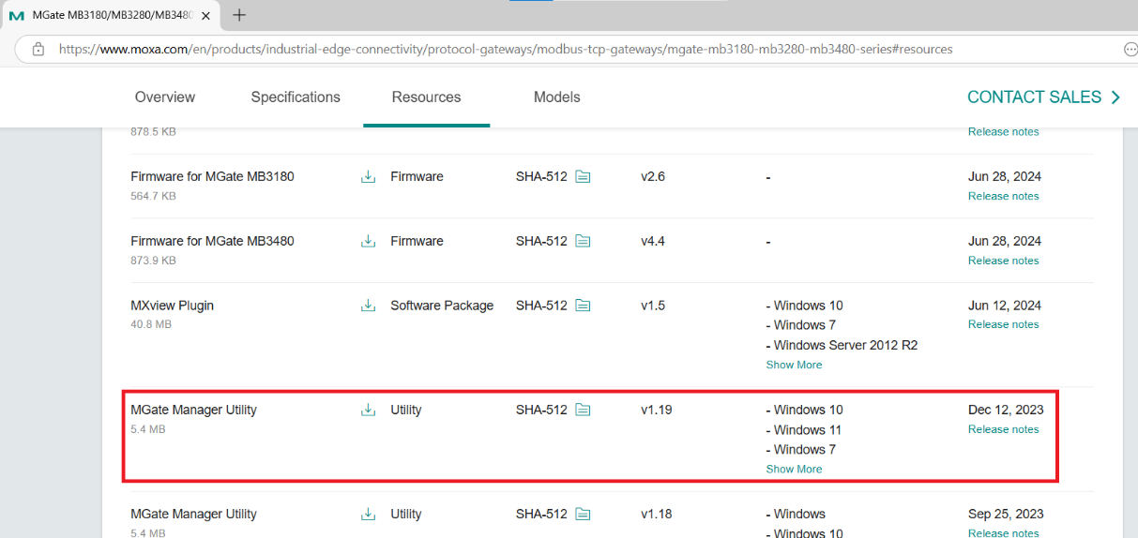Click version text 'v2.6'
The height and width of the screenshot is (538, 1138).
click(653, 176)
